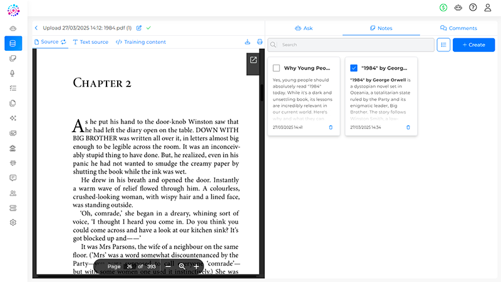
Task: Open the checklist icon in sidebar
Action: (13, 88)
